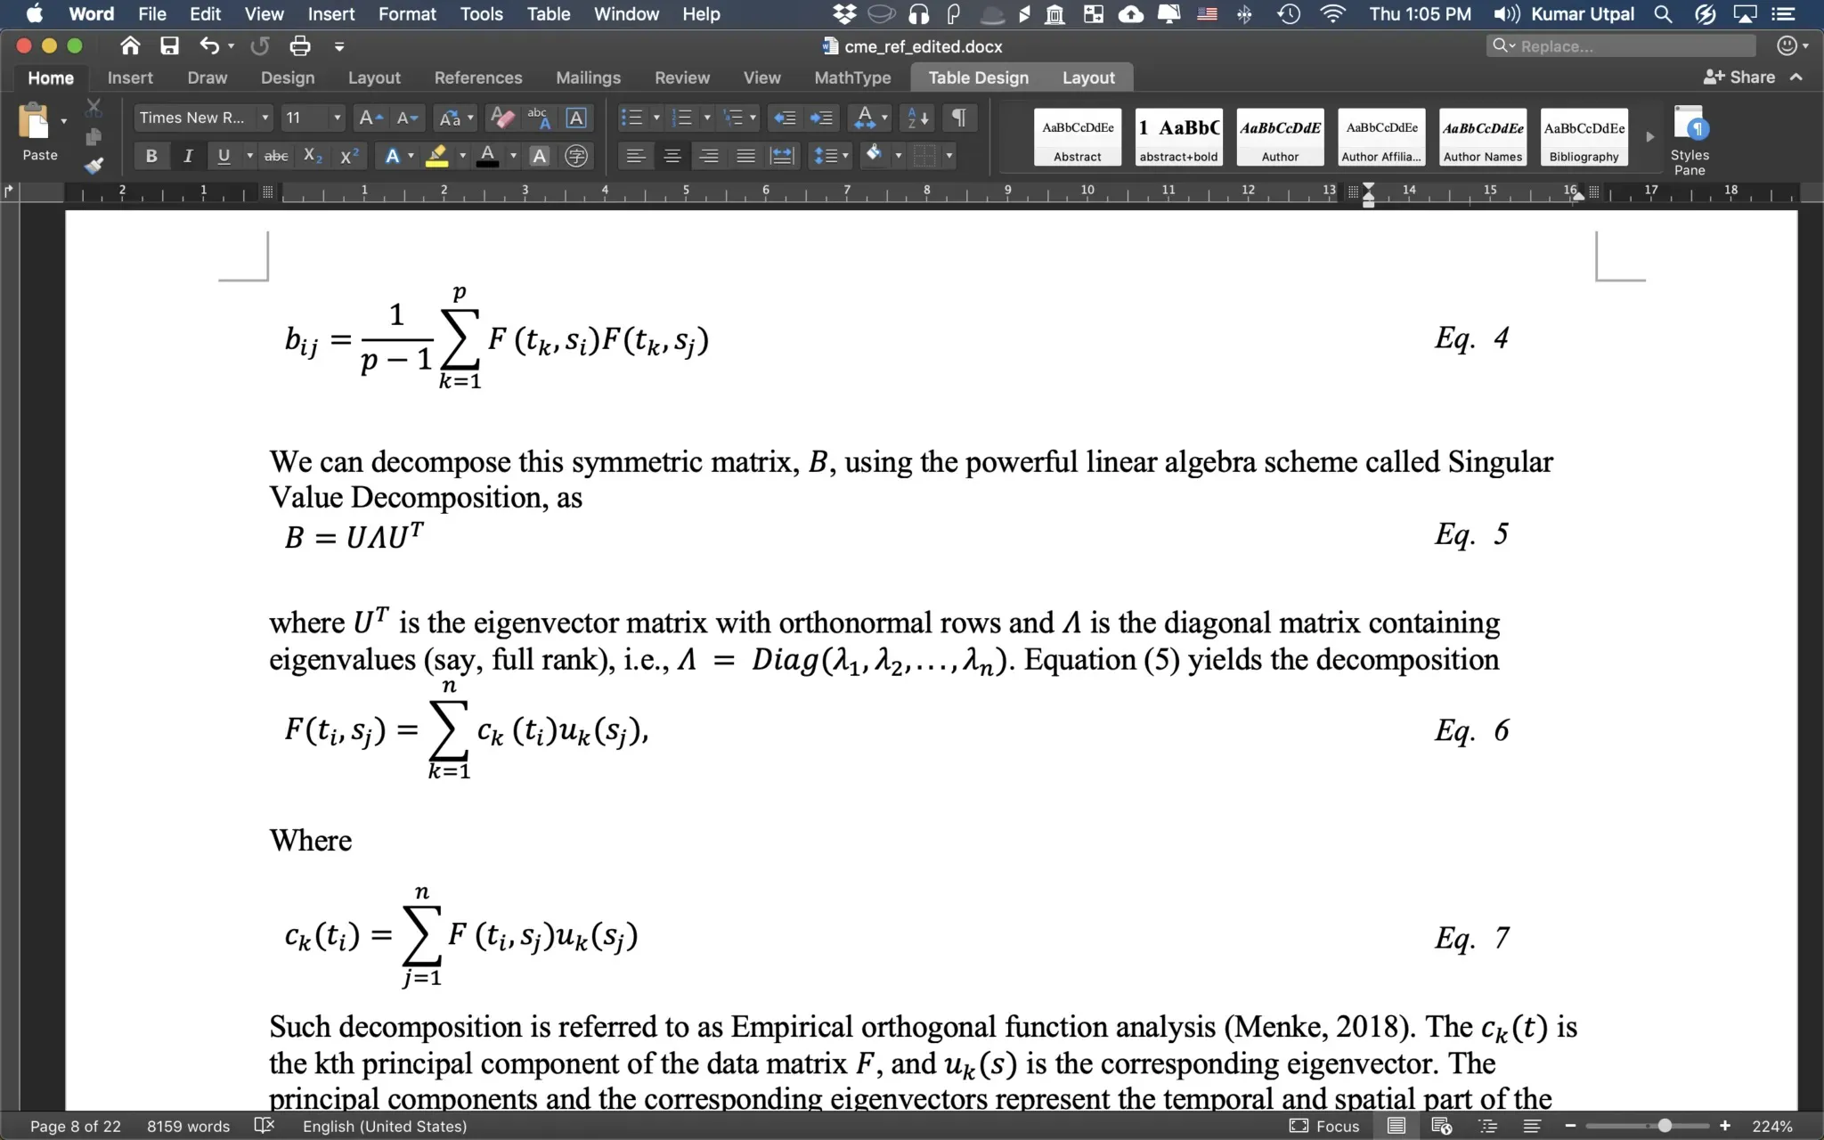
Task: Click the Share button
Action: click(1739, 77)
